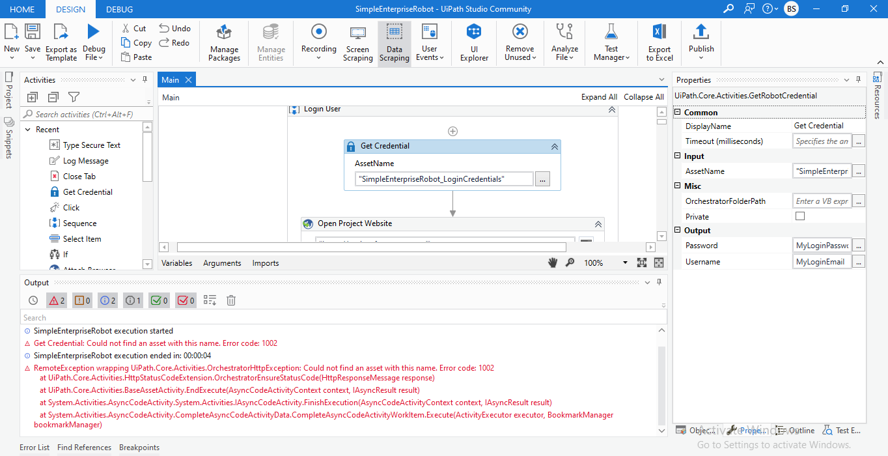This screenshot has width=888, height=456.
Task: Collapse the Common properties section
Action: coord(678,113)
